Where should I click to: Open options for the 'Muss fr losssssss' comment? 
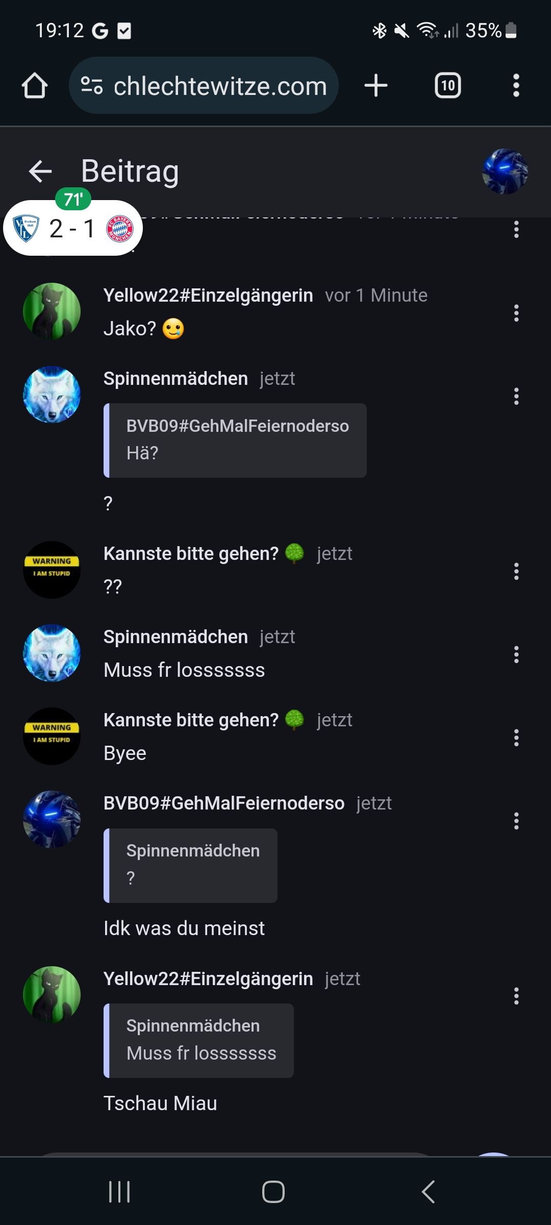[516, 654]
